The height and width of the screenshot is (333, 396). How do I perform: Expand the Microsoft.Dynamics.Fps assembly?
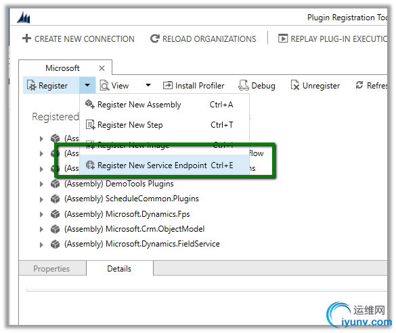(x=41, y=215)
